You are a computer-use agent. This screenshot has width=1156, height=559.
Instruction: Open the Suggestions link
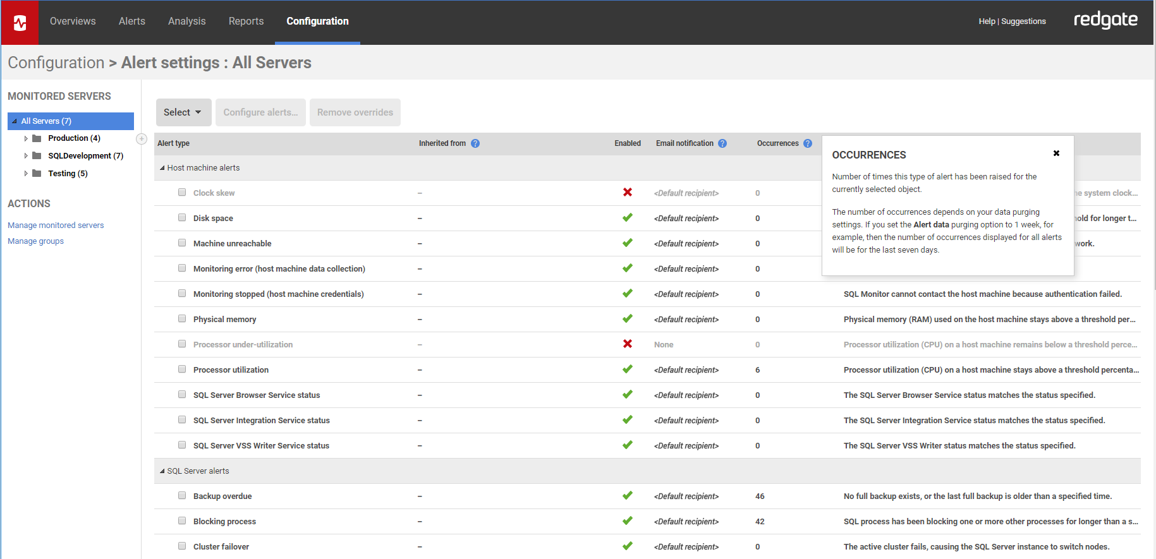1023,21
